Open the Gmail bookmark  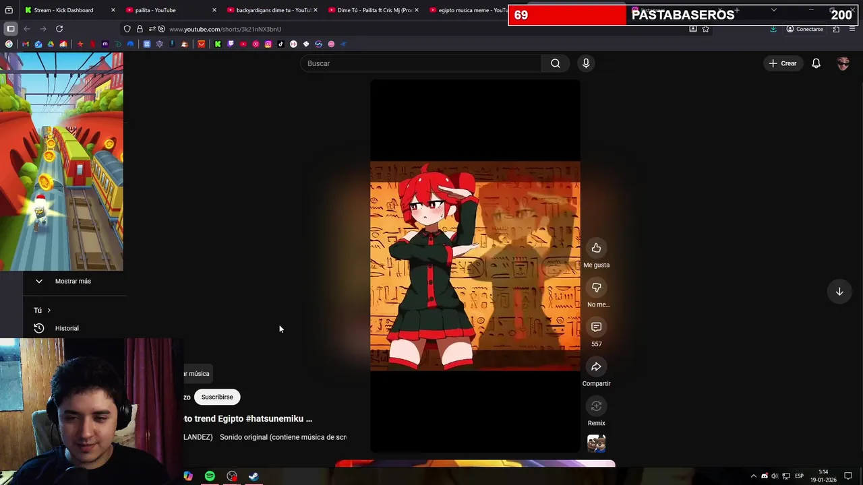pos(26,44)
